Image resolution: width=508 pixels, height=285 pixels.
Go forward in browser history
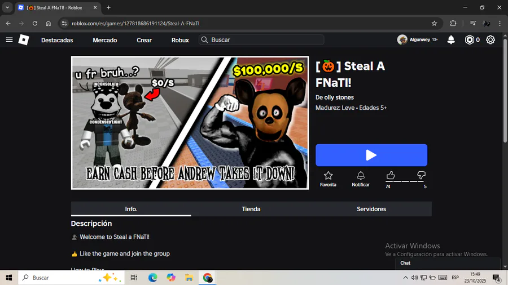(21, 23)
